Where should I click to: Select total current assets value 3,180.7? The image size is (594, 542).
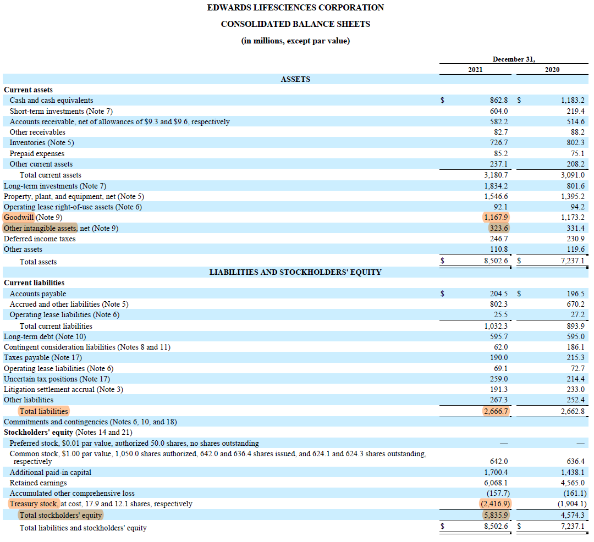click(496, 175)
